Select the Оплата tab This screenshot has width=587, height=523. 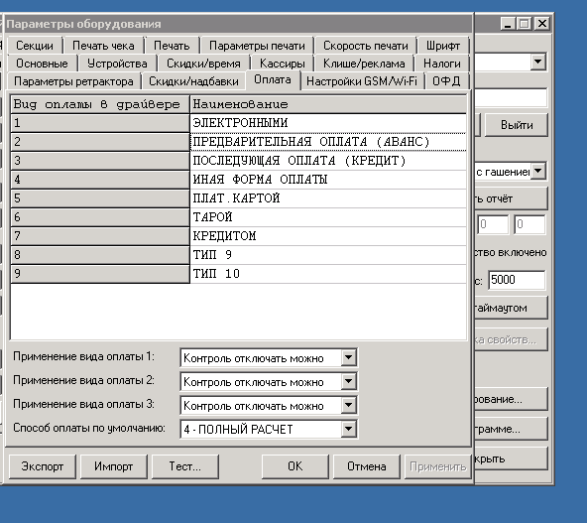pos(273,79)
